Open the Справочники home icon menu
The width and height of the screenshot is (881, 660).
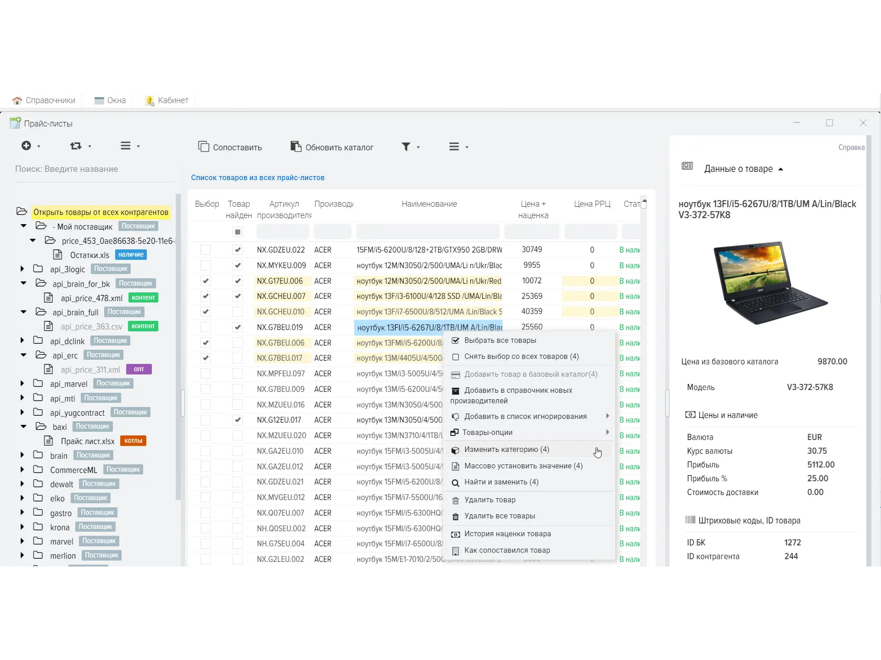coord(17,100)
